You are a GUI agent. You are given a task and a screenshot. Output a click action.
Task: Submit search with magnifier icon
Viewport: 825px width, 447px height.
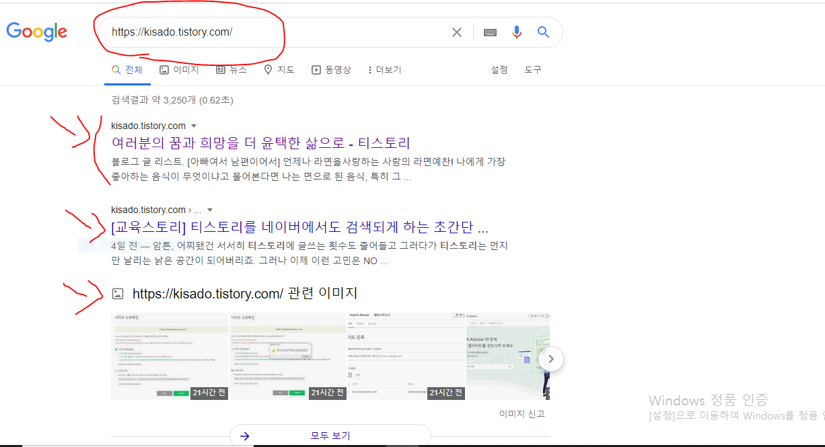tap(544, 32)
